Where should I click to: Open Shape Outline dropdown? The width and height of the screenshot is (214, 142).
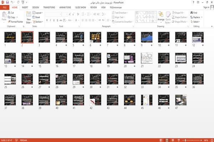pyautogui.click(x=180, y=17)
